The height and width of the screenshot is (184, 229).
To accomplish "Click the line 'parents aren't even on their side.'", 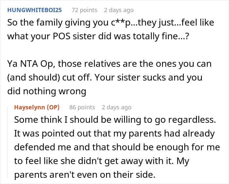I will click(85, 175).
